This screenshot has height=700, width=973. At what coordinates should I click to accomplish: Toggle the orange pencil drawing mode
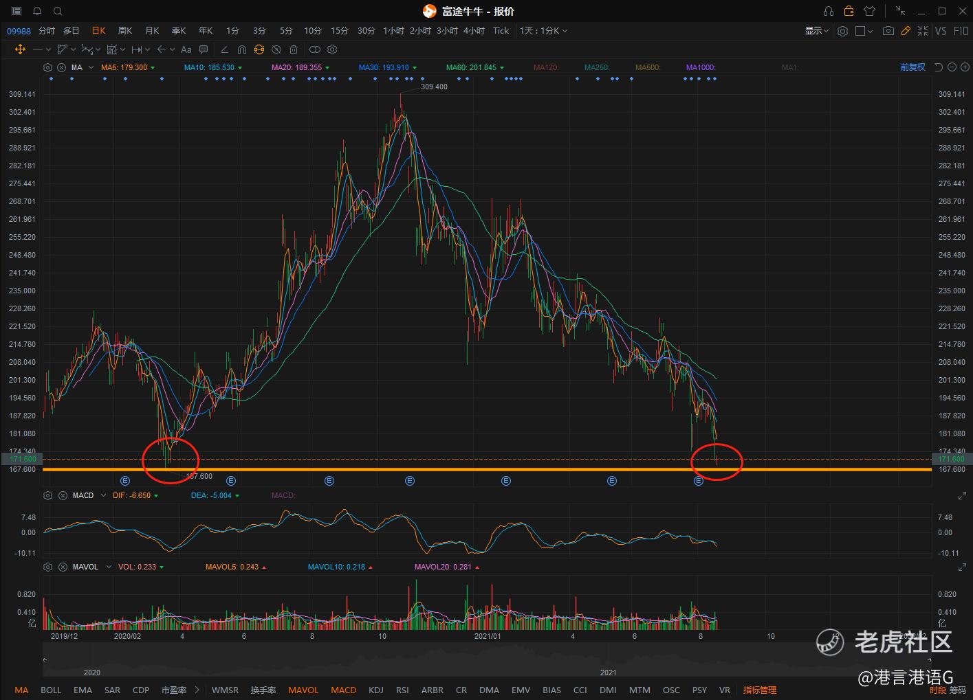pos(906,31)
